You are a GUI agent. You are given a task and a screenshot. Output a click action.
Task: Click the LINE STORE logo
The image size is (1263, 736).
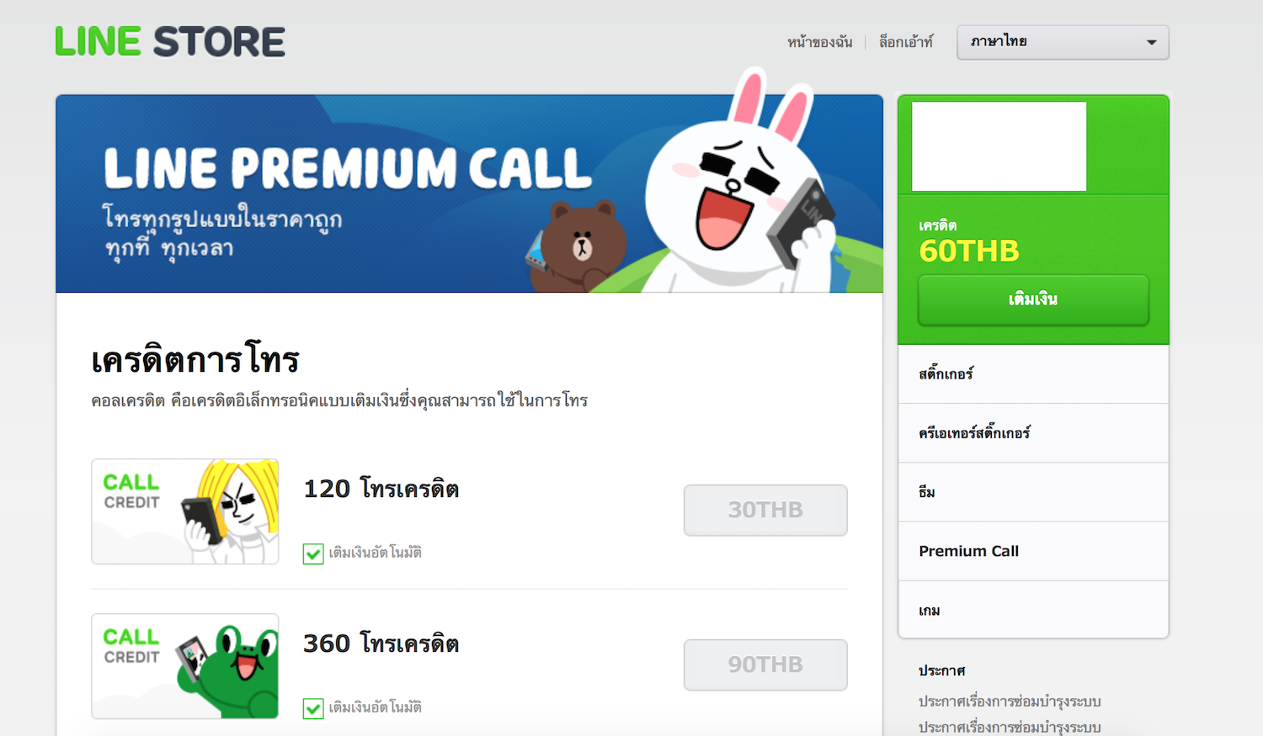(x=170, y=41)
